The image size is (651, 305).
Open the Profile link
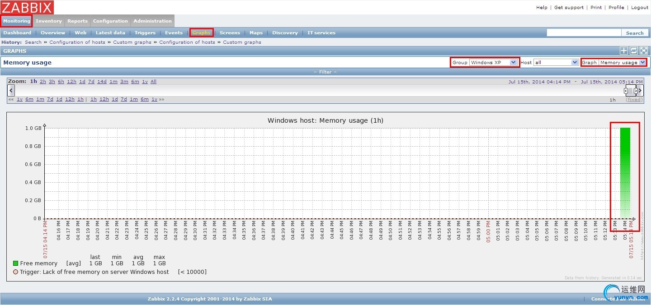(616, 7)
